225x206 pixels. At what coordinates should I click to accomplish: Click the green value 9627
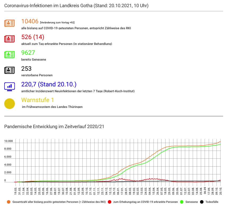28,53
